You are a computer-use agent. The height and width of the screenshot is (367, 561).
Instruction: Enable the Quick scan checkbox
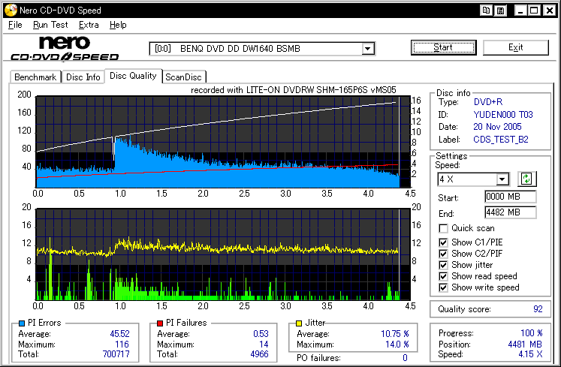[x=444, y=228]
